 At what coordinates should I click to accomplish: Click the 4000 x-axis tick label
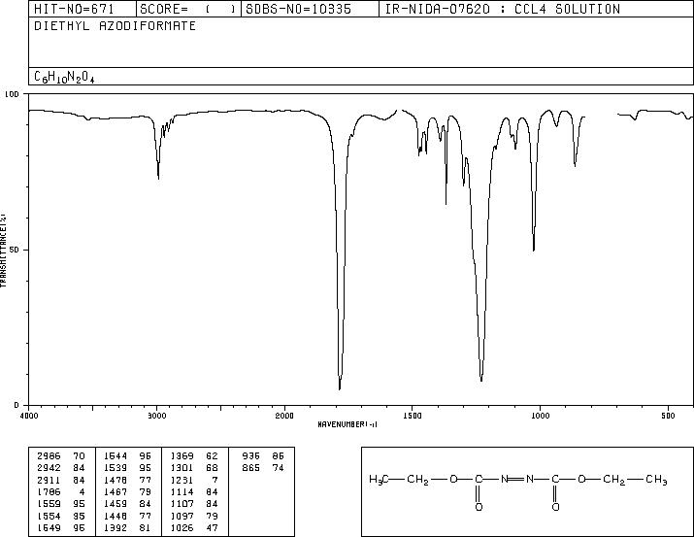tap(29, 416)
